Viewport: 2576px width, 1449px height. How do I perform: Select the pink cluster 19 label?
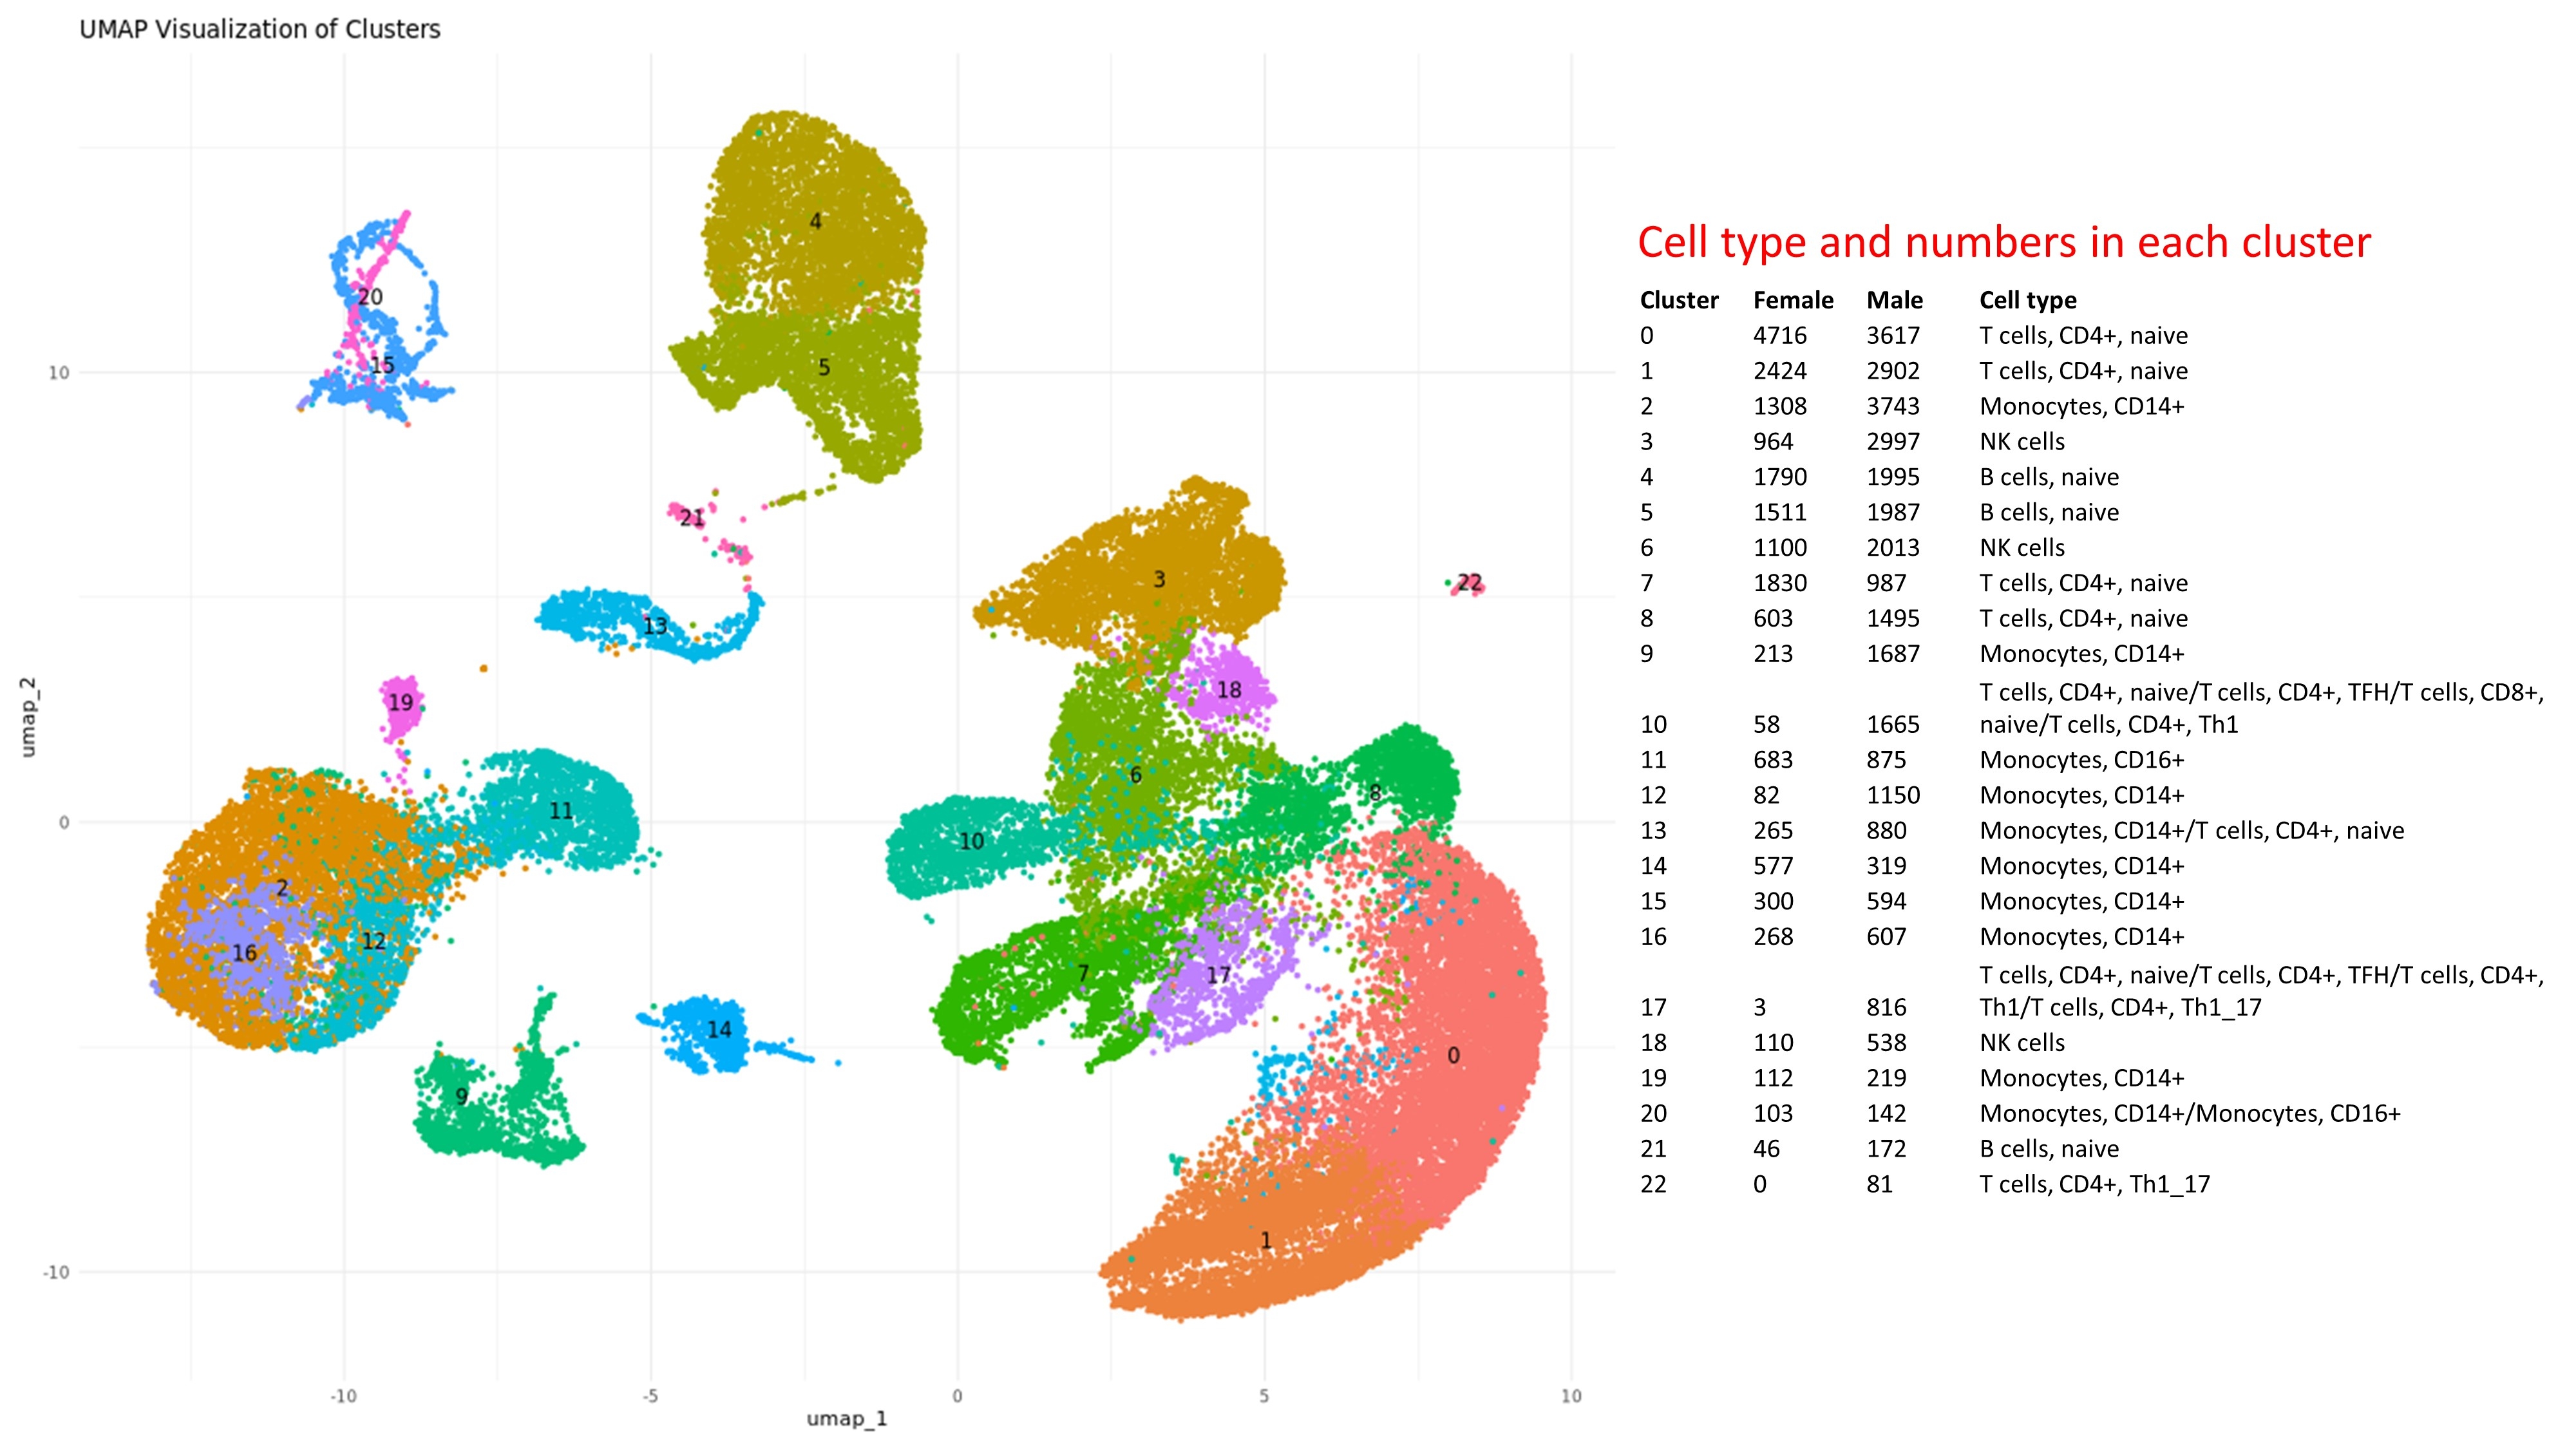pyautogui.click(x=401, y=703)
